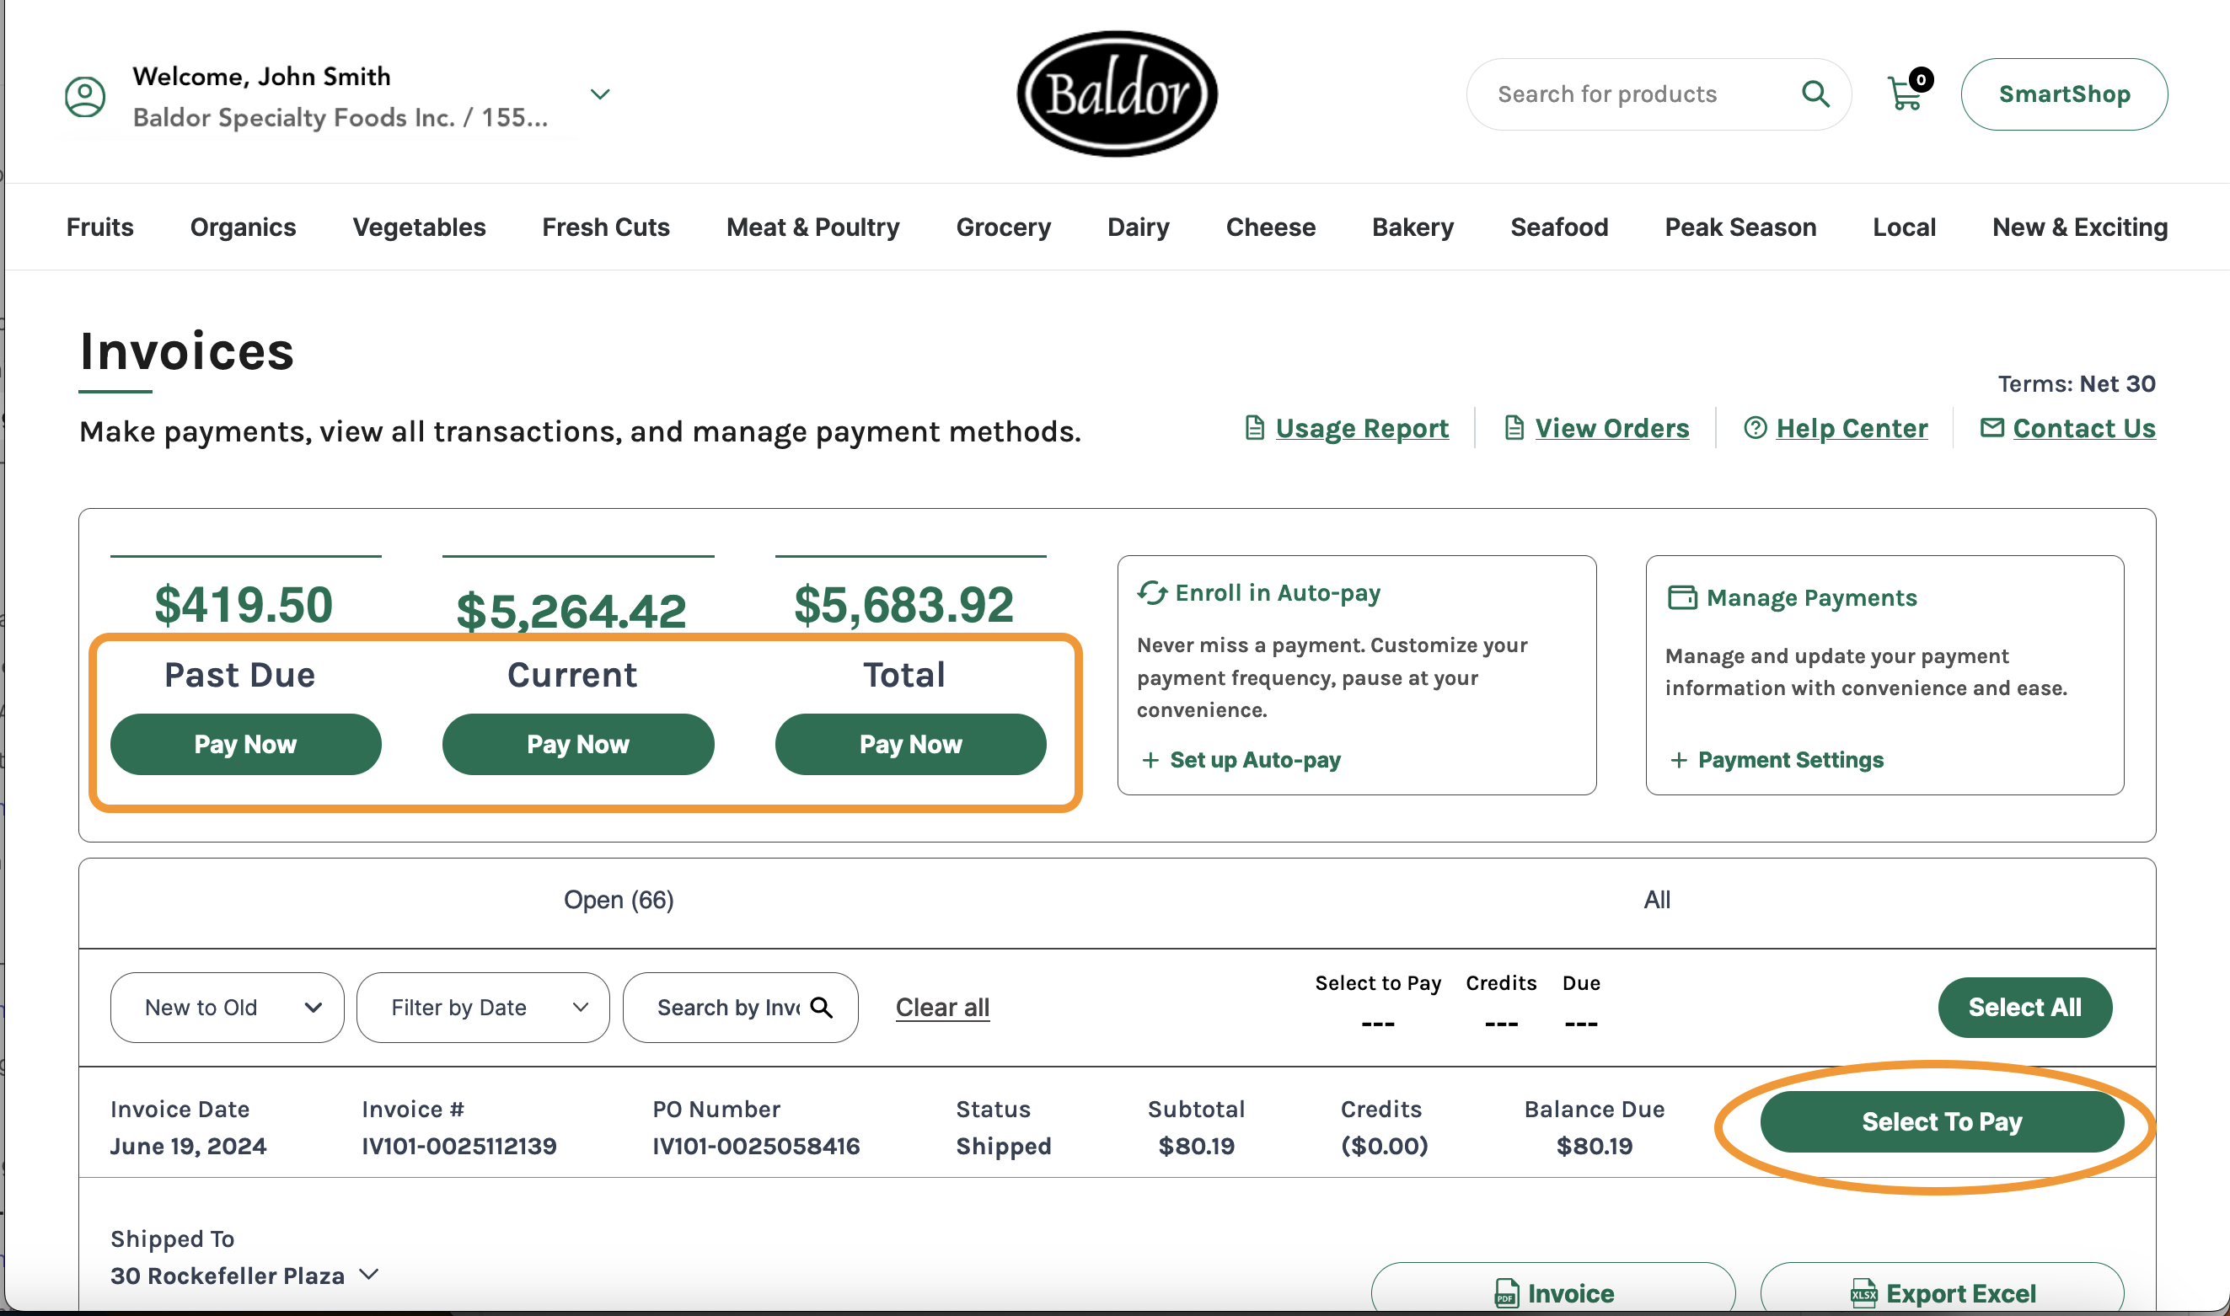The image size is (2230, 1316).
Task: Click the June 19, 2024 invoice date
Action: (188, 1146)
